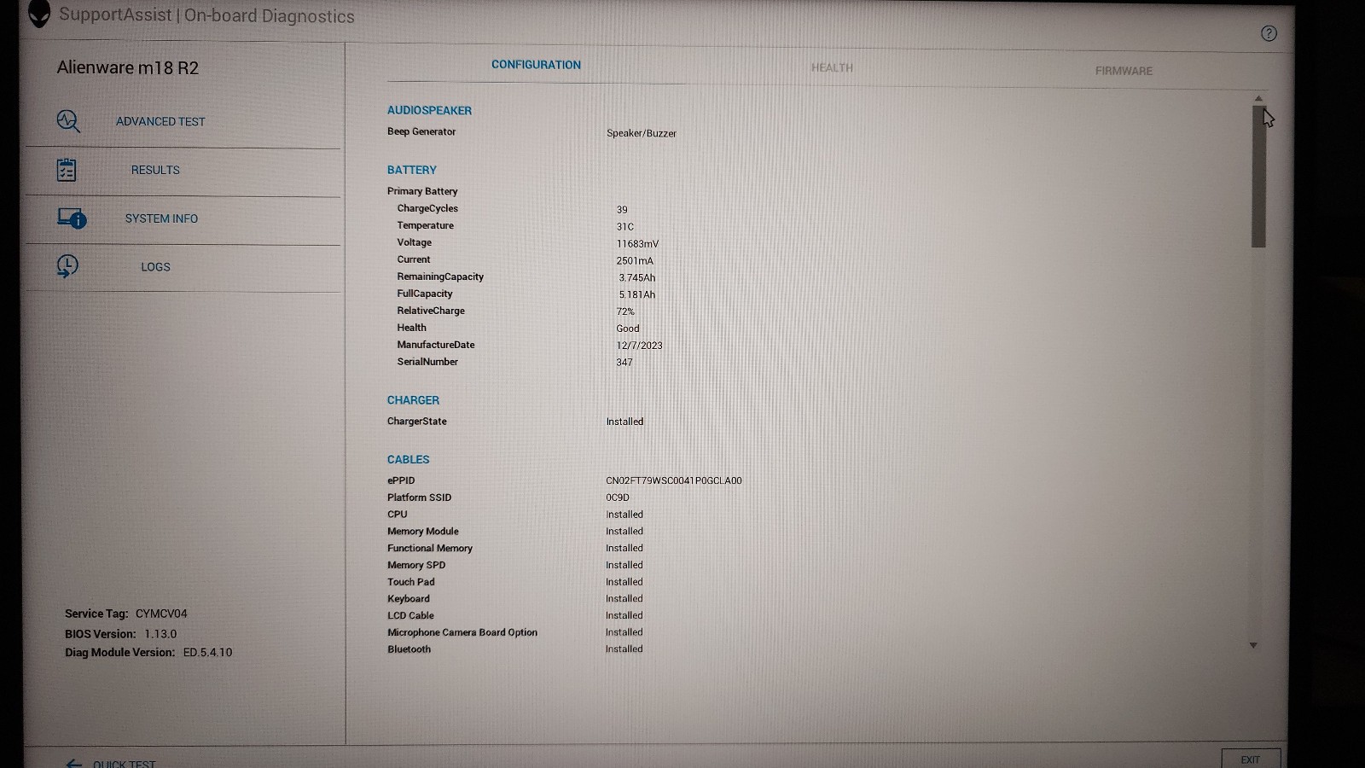This screenshot has height=768, width=1365.
Task: Click the ChargerState label
Action: click(x=416, y=422)
